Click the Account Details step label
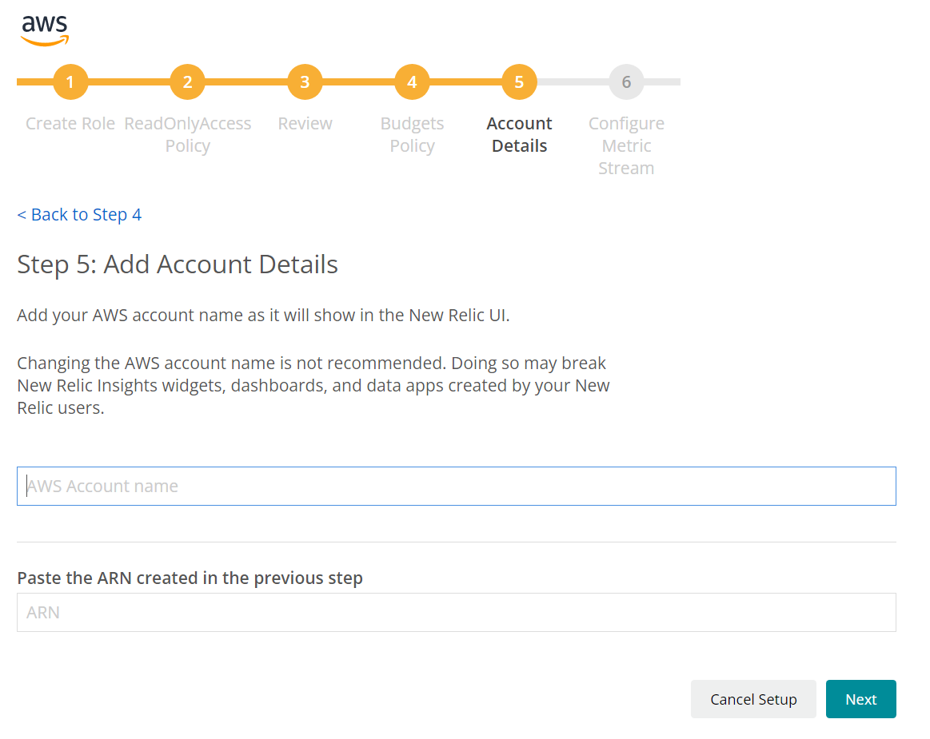Screen dimensions: 930x739 (x=519, y=134)
